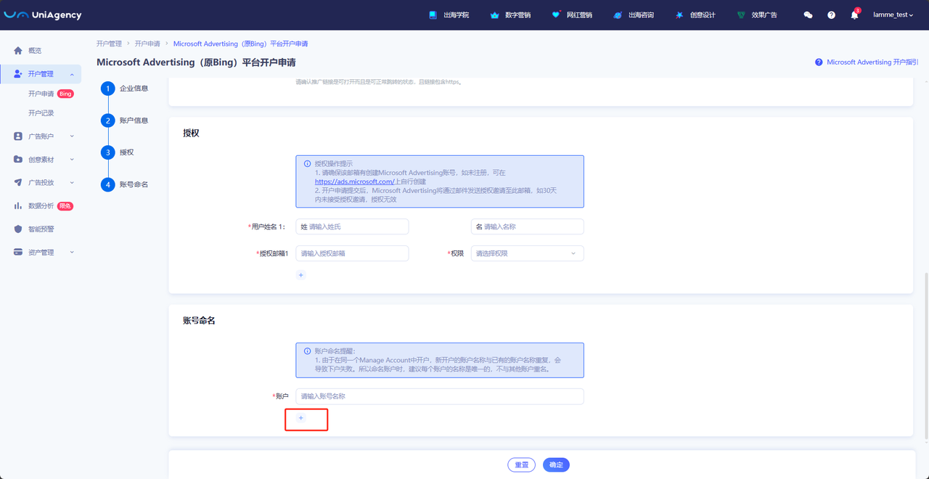Focus the 姓 surname input field
This screenshot has width=929, height=479.
click(352, 227)
